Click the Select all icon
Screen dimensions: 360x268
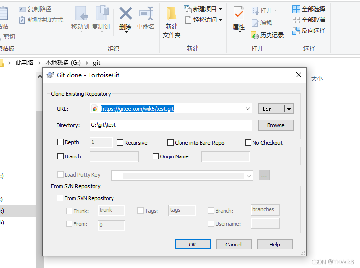(x=296, y=9)
